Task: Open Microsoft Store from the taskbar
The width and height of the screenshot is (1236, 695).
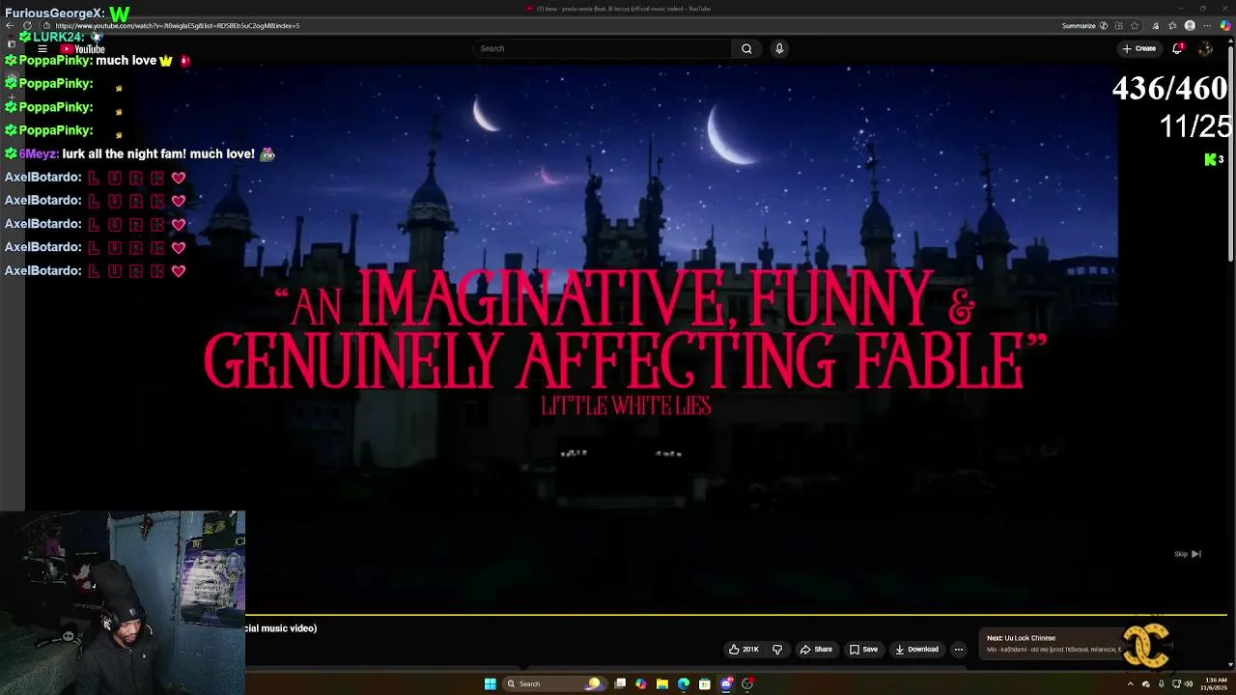Action: click(x=705, y=684)
